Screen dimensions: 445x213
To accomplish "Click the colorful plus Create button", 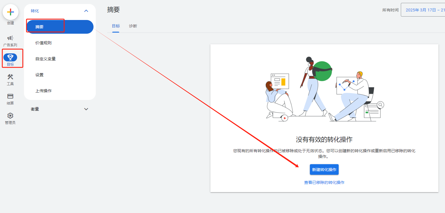I will point(11,12).
